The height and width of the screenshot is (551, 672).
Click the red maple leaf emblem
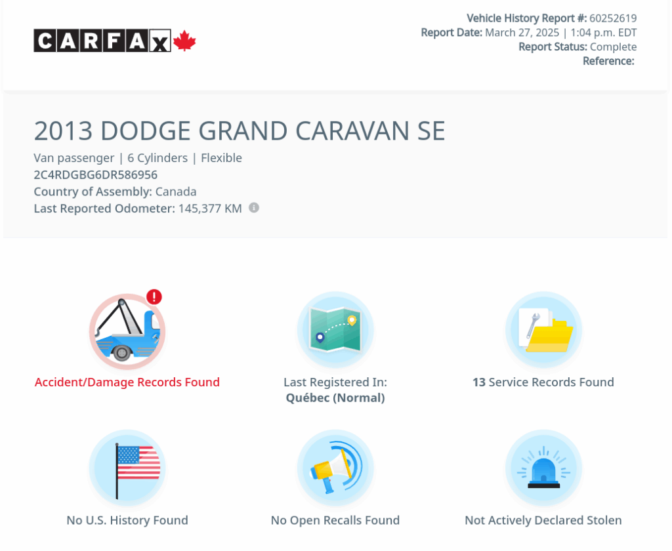(x=184, y=41)
